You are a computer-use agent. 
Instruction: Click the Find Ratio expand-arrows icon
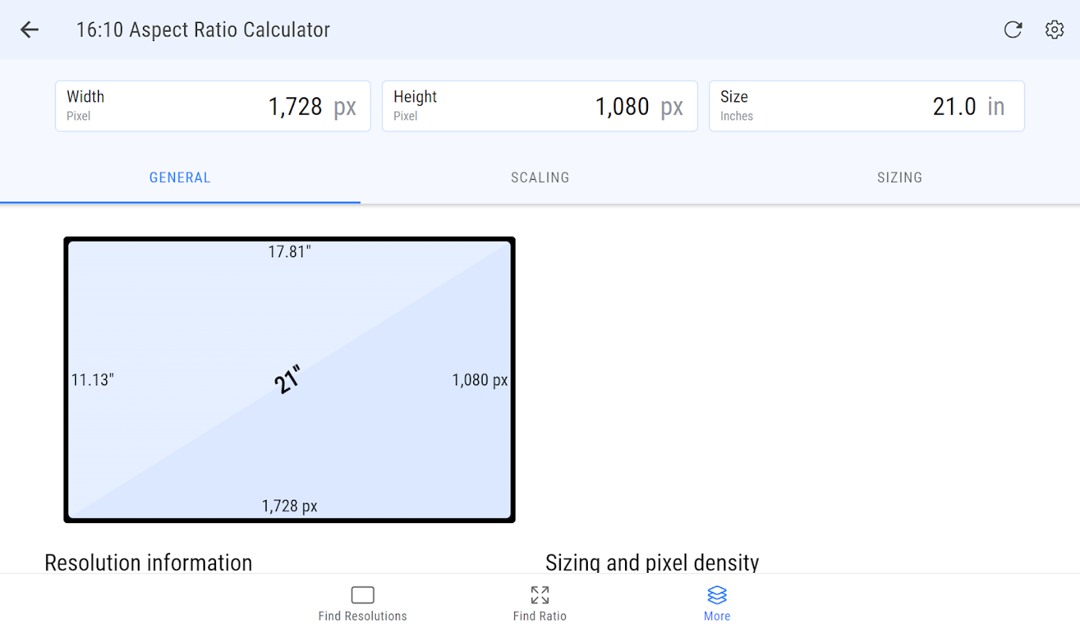click(x=540, y=595)
